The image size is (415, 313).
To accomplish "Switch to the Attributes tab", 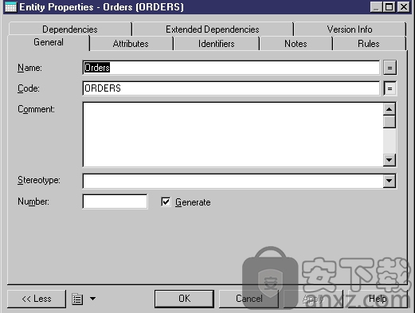I will click(131, 44).
